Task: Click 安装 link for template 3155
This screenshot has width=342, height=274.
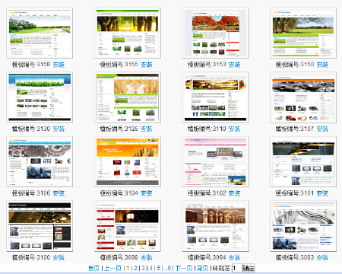Action: pyautogui.click(x=147, y=65)
